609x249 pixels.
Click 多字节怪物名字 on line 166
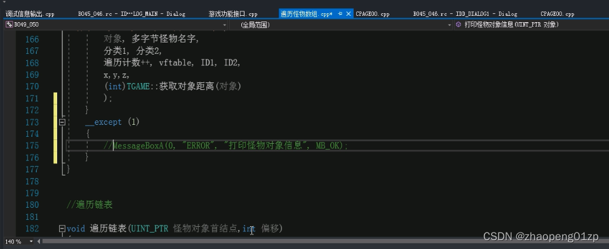click(163, 39)
